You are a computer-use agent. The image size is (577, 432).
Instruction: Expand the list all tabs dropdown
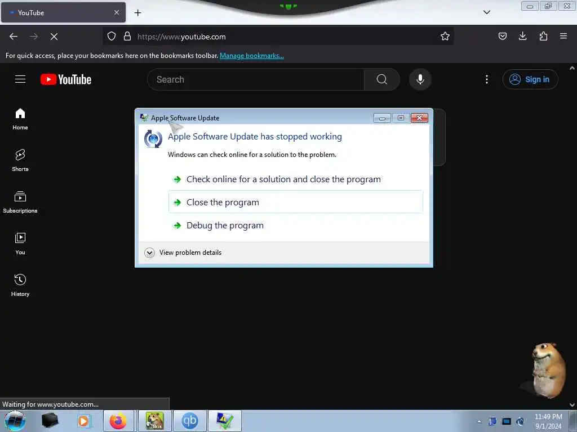486,12
